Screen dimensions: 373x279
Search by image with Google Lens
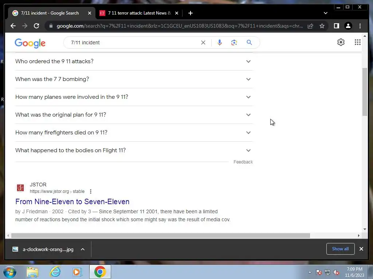coord(234,43)
